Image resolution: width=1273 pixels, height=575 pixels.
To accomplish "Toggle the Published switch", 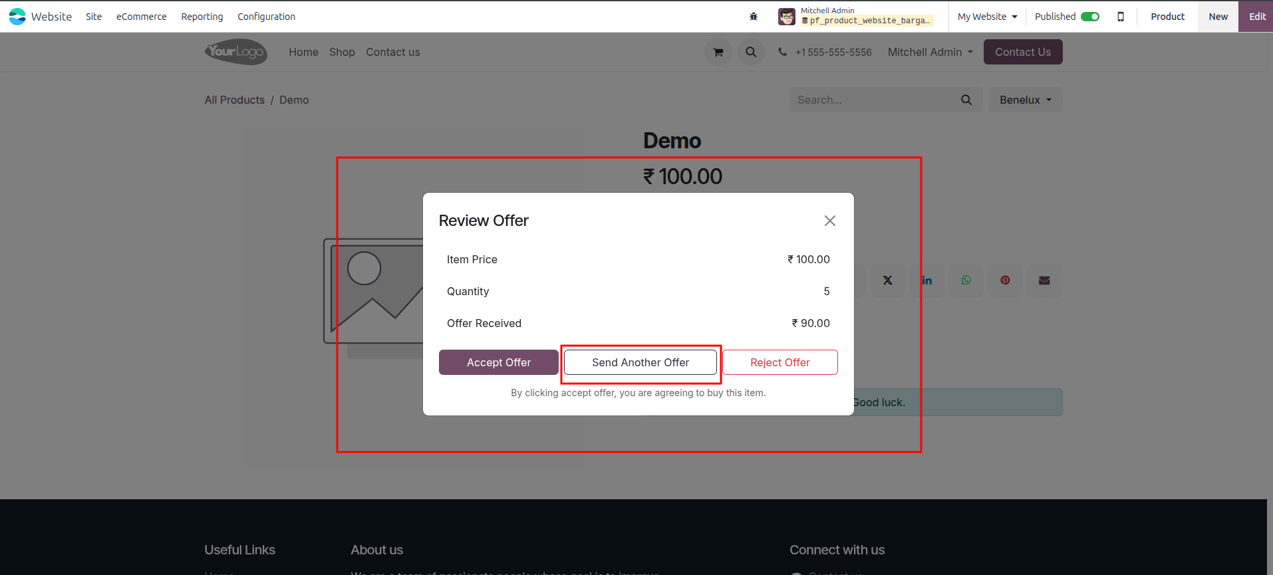I will 1090,17.
